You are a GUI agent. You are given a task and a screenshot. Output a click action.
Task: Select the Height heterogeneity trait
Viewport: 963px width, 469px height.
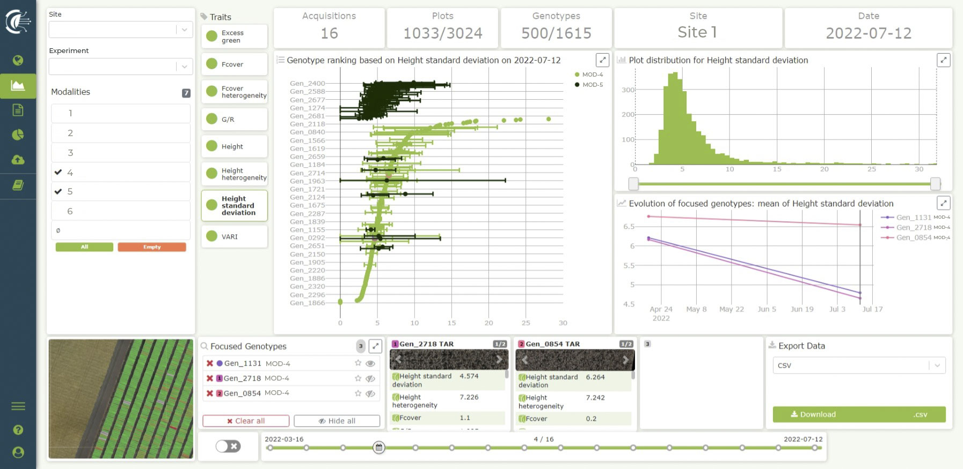tap(235, 174)
